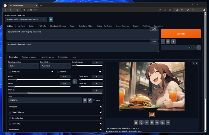Image resolution: width=209 pixels, height=135 pixels.
Task: Enable the Hires. fix checkbox
Action: coord(10,72)
